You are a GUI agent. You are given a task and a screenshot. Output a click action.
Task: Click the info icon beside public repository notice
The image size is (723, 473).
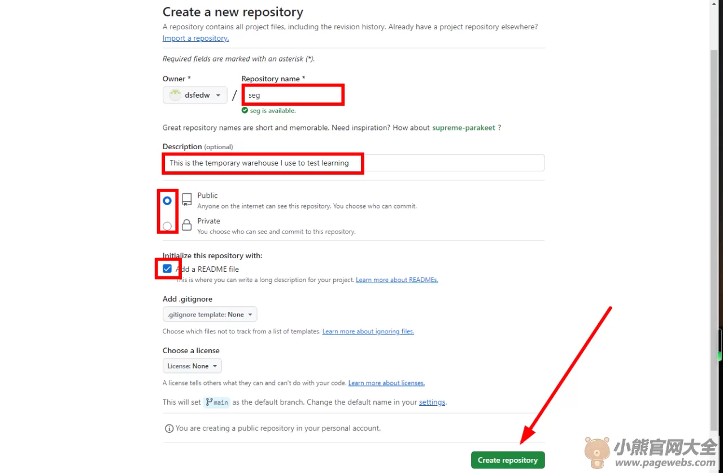(x=168, y=428)
